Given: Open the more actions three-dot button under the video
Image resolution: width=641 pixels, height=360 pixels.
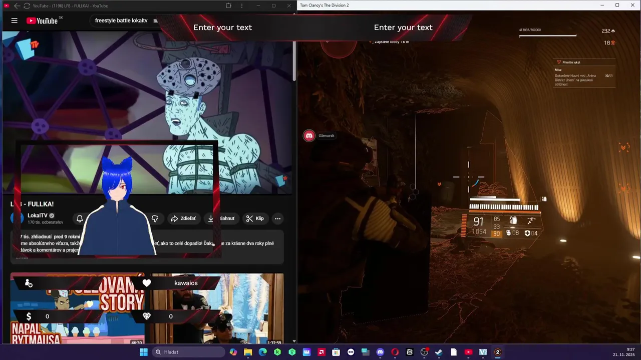Looking at the screenshot, I should [x=277, y=218].
